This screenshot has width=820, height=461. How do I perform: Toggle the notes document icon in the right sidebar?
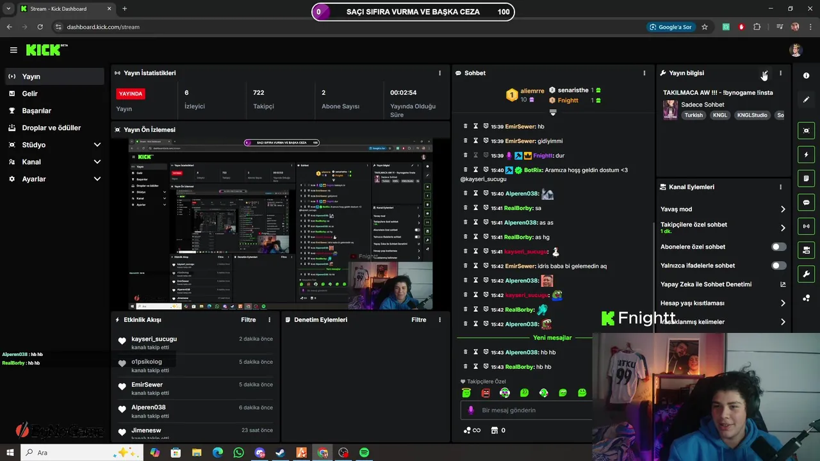(806, 178)
